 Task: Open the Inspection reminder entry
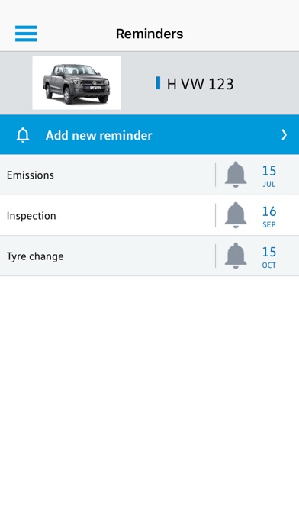(x=149, y=215)
